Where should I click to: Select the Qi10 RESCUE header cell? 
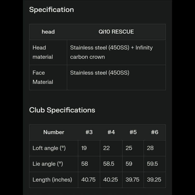point(116,32)
